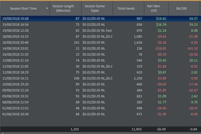
Task: Click the 11/08/2018 14:11 session with 1,250 hands
Action: tap(100, 78)
